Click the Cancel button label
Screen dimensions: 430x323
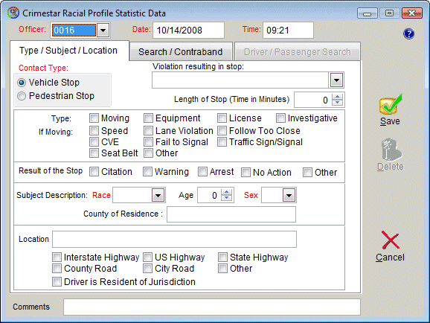point(390,258)
